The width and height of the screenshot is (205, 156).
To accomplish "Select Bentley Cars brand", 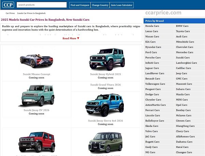I will [x=183, y=110].
